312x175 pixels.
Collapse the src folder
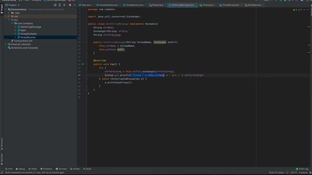pos(9,20)
